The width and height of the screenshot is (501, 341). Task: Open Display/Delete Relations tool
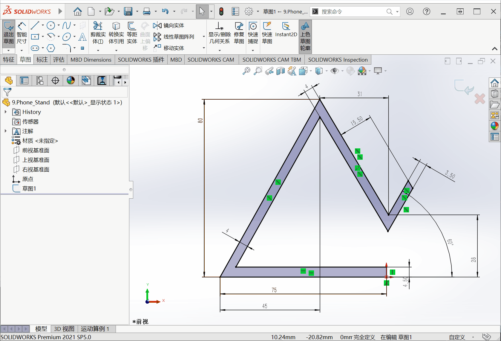(x=220, y=33)
